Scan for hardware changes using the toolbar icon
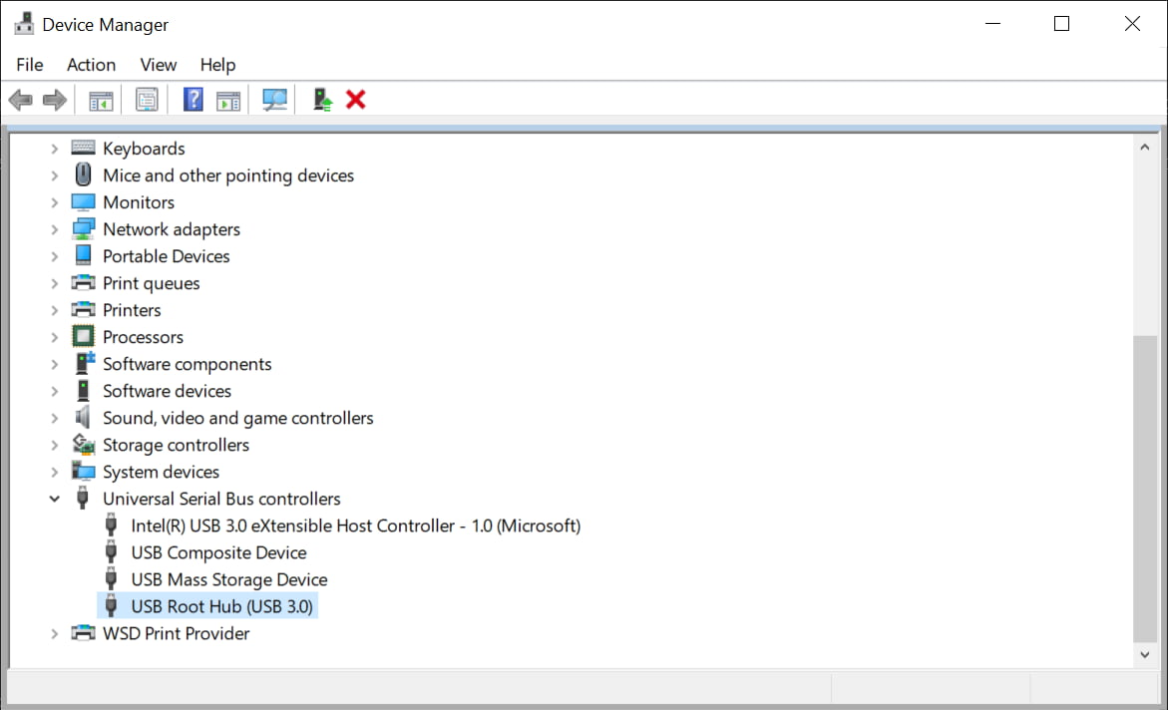The height and width of the screenshot is (710, 1168). [x=274, y=99]
